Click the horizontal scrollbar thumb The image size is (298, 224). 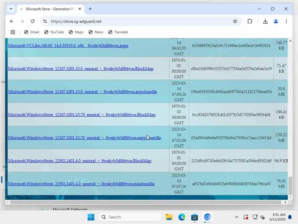[x=146, y=202]
